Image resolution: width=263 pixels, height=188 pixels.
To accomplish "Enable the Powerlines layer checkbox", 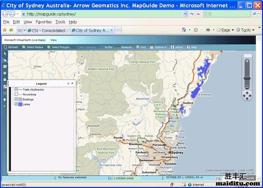I will [x=16, y=94].
